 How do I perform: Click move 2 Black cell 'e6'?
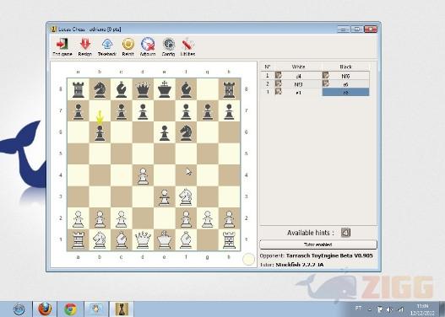click(345, 83)
